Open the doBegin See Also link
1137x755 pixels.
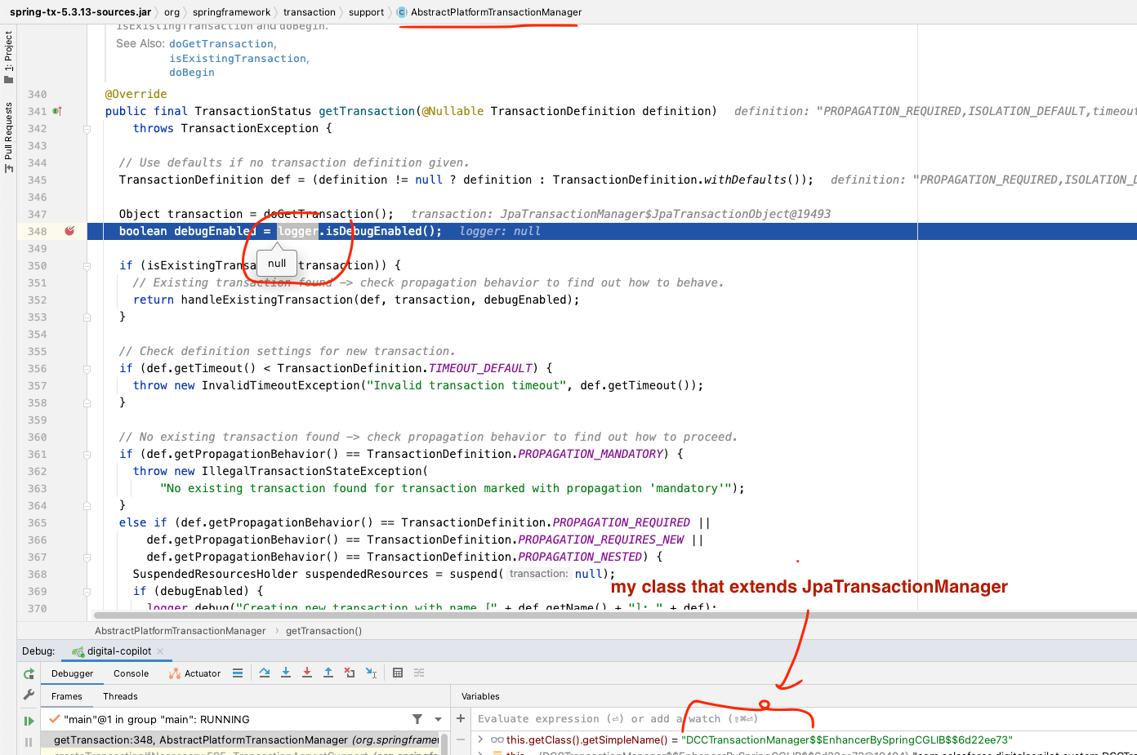point(192,73)
